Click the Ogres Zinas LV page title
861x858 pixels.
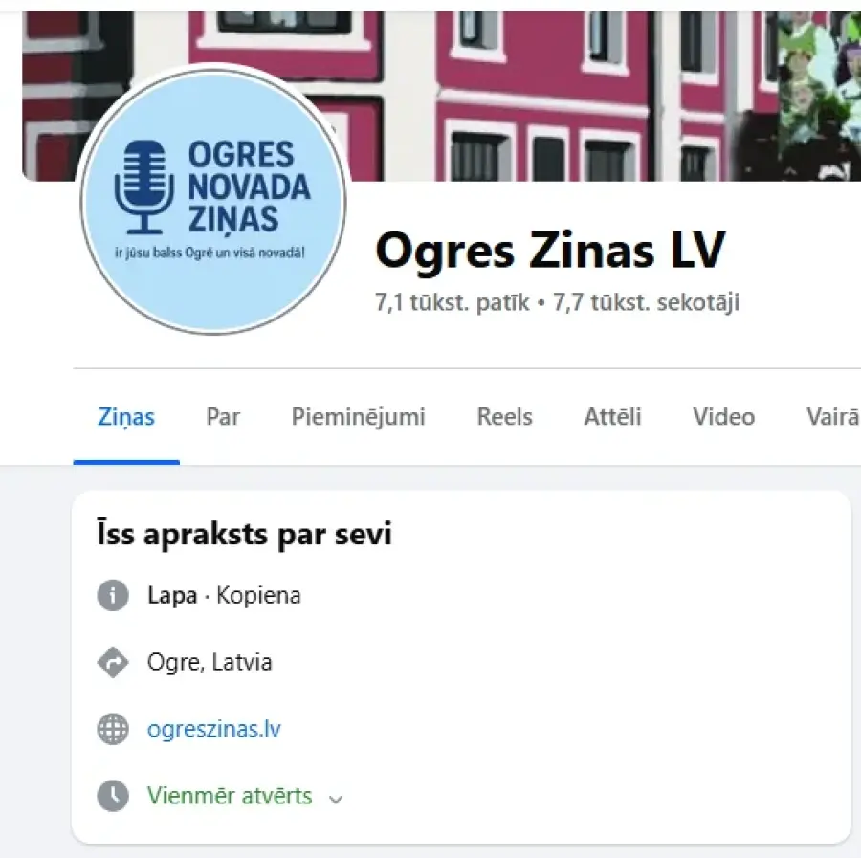551,251
